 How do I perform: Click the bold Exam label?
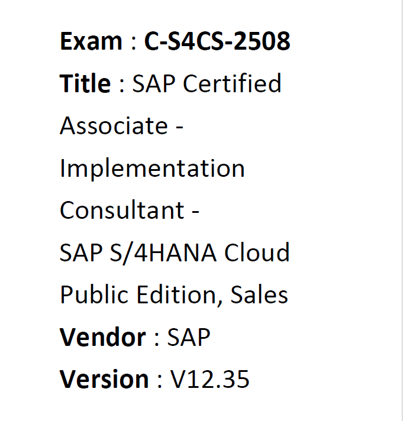coord(91,41)
